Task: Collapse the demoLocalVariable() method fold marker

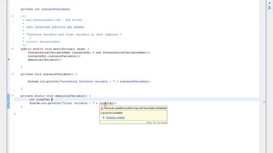Action: point(12,96)
